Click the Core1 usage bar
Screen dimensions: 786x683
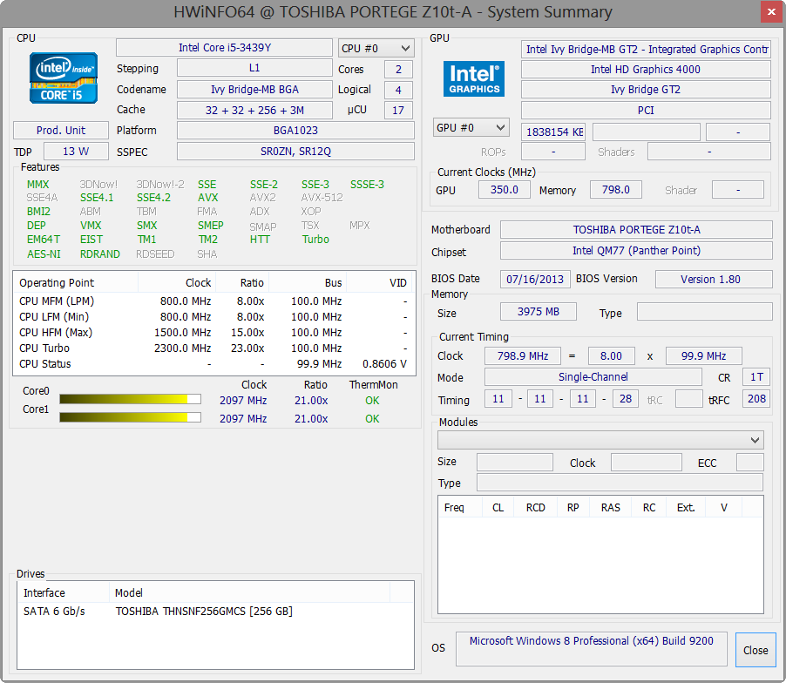pos(131,417)
